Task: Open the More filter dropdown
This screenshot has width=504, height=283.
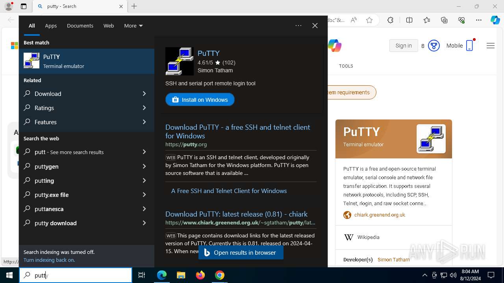Action: coord(133,26)
